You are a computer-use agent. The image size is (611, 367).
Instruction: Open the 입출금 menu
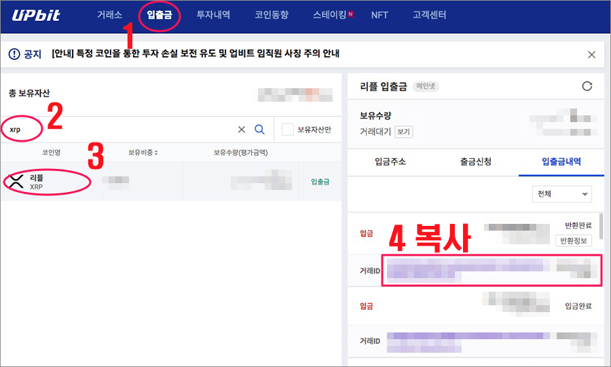(x=159, y=15)
